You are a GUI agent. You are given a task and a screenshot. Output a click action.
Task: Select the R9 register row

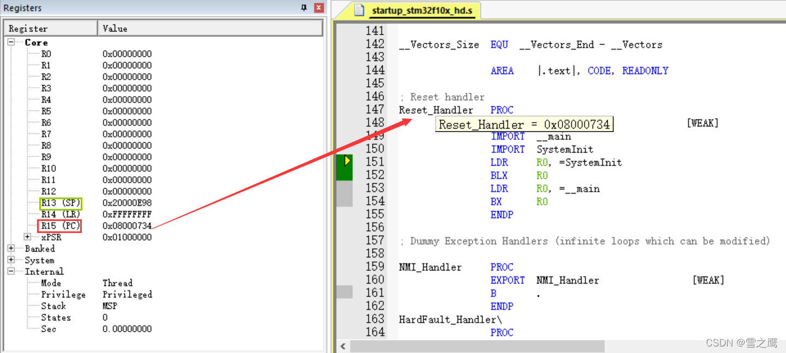coord(164,157)
